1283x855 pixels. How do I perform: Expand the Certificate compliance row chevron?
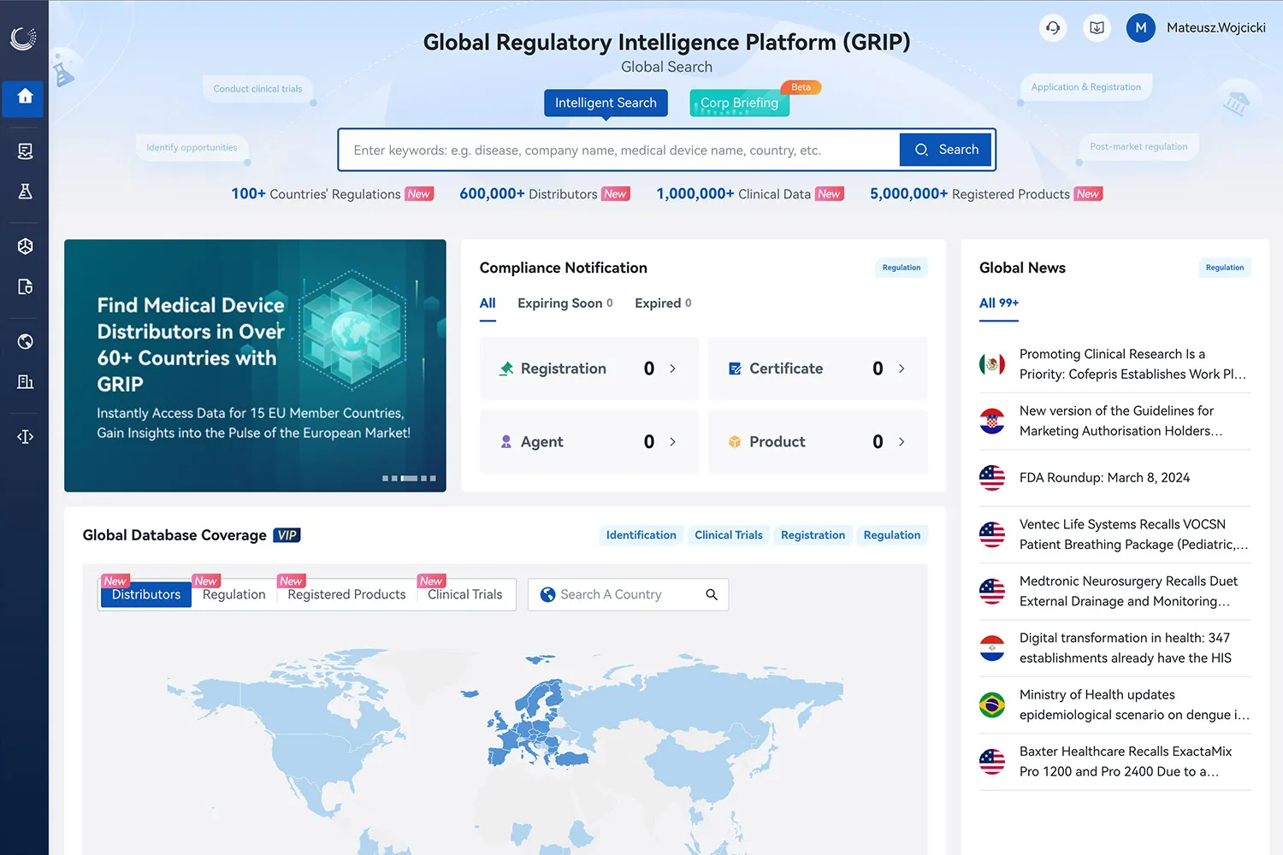point(902,369)
